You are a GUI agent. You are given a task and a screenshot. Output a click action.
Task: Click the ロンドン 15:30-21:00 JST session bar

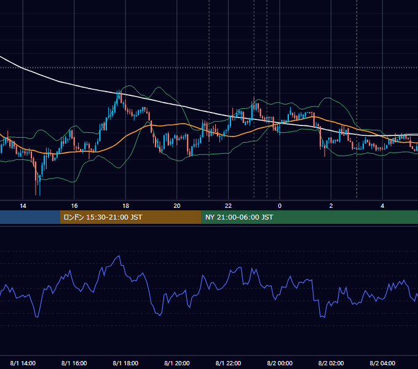[130, 217]
